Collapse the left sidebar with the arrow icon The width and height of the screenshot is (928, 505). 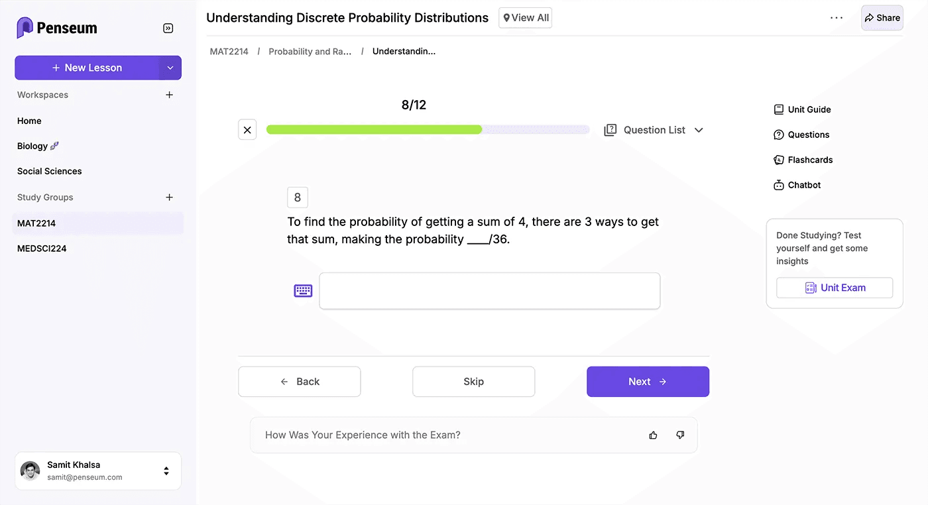click(168, 28)
